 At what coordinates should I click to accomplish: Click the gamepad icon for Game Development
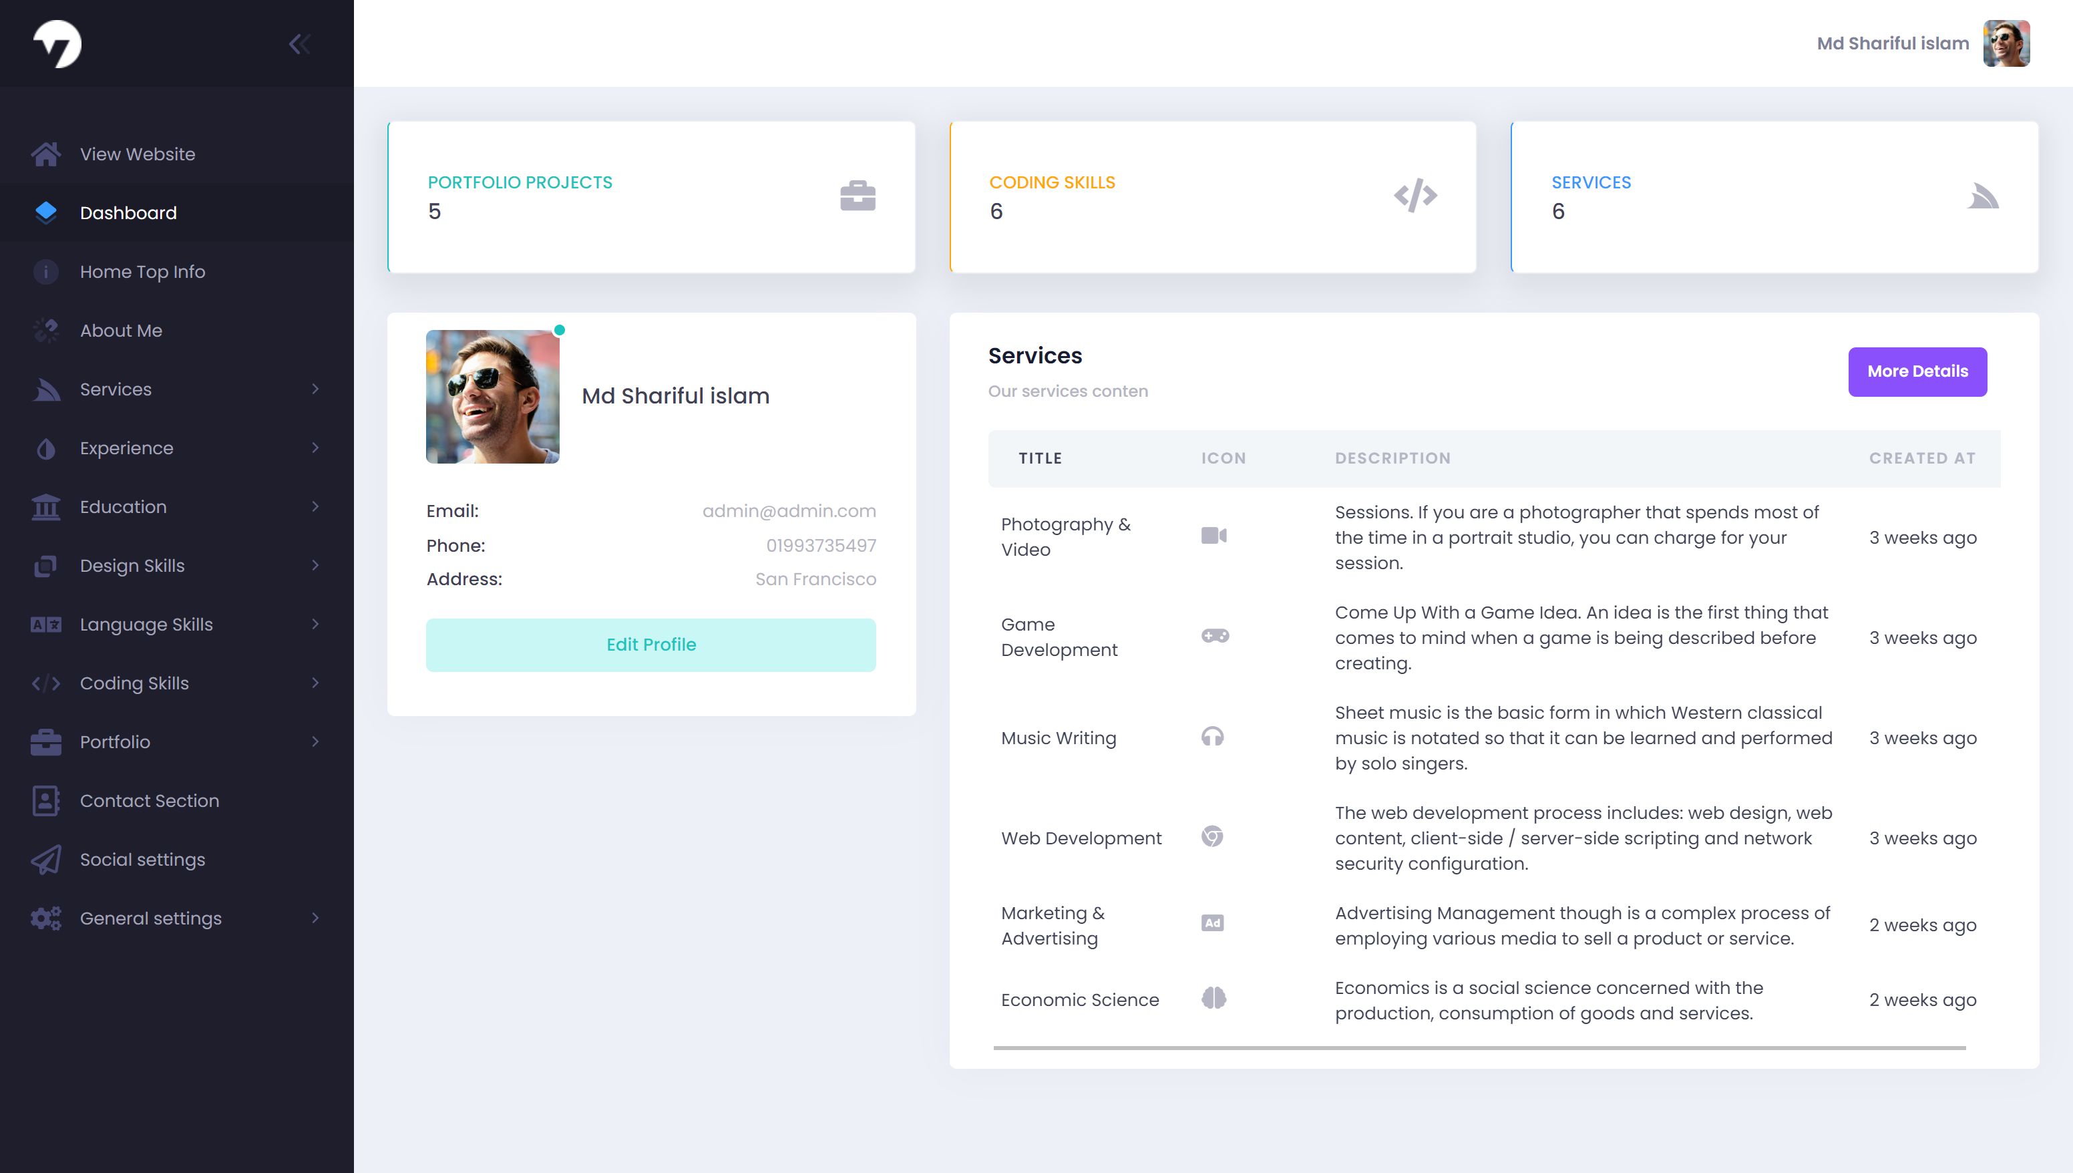1215,636
